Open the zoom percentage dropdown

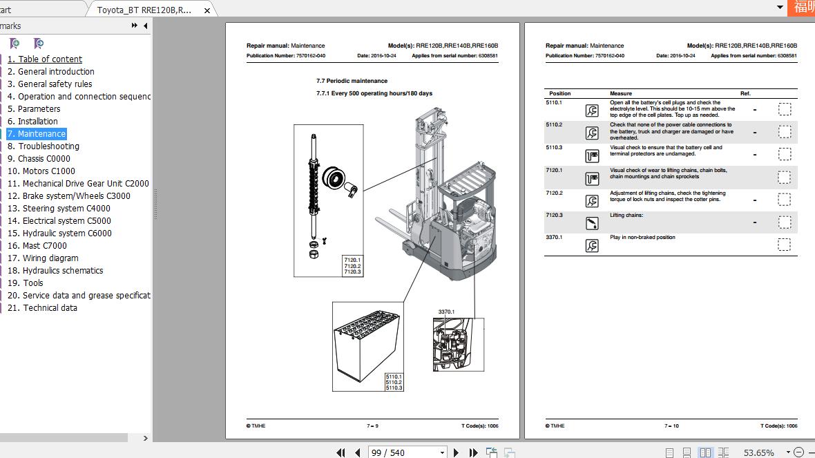787,452
